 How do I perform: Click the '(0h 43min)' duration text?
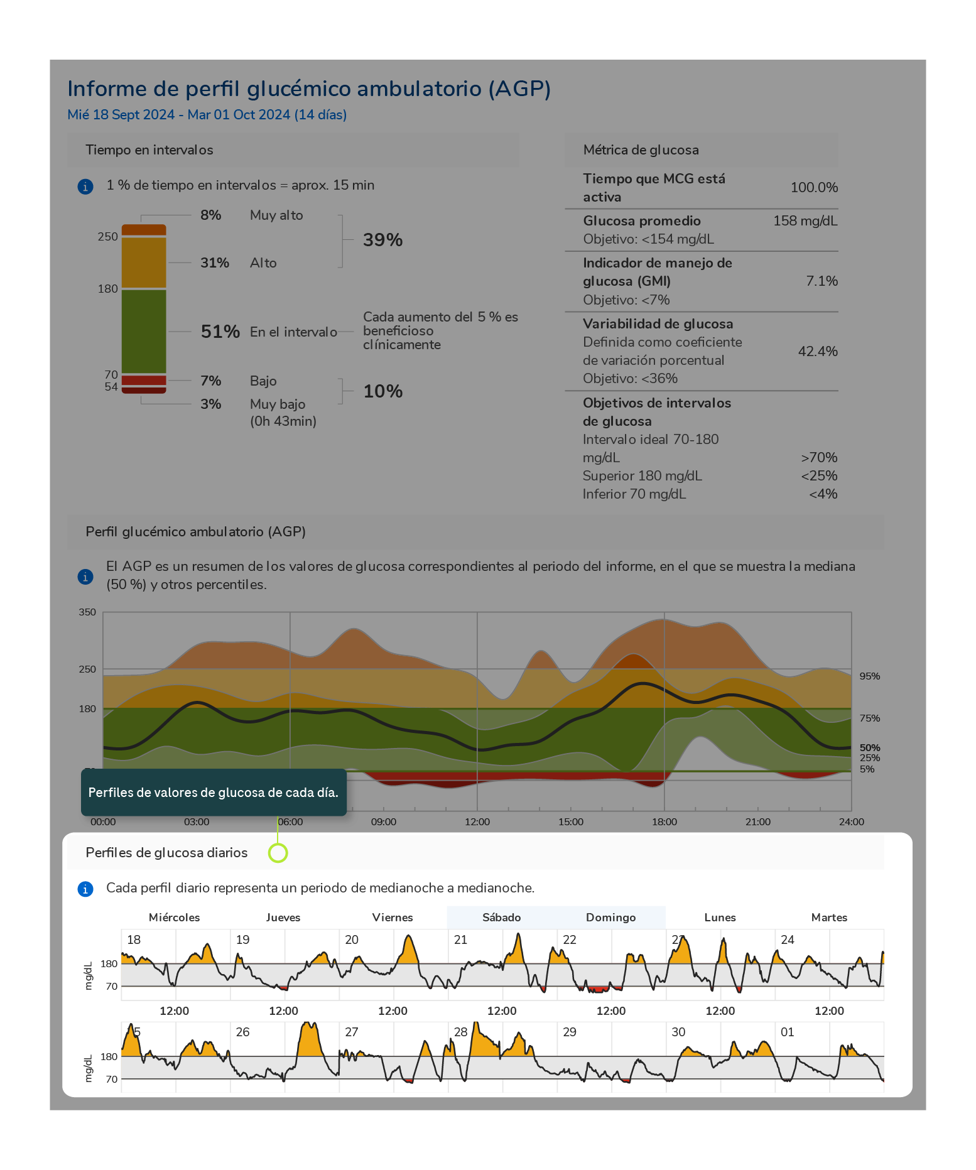click(x=283, y=421)
